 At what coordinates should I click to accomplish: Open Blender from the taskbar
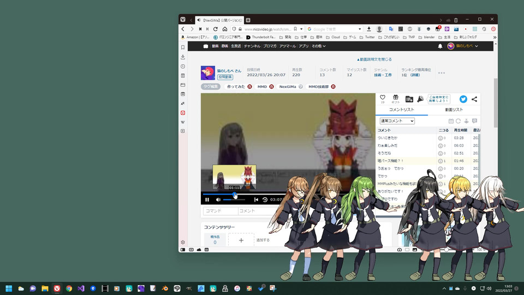[165, 288]
